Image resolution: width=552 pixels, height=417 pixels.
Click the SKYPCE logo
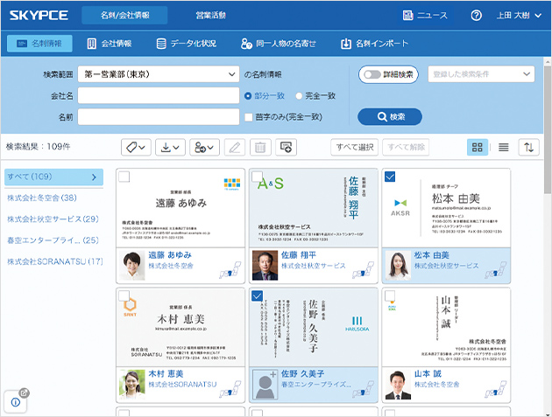click(x=39, y=15)
